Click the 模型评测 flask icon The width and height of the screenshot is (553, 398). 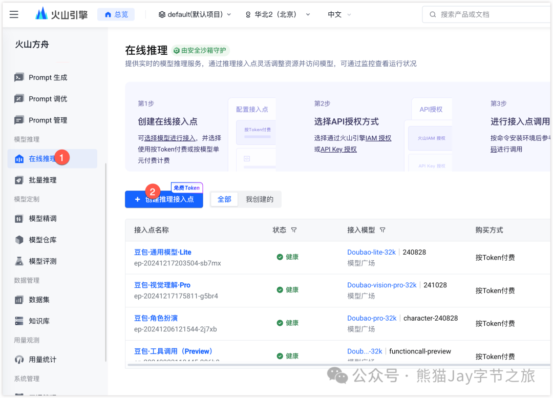(x=19, y=261)
